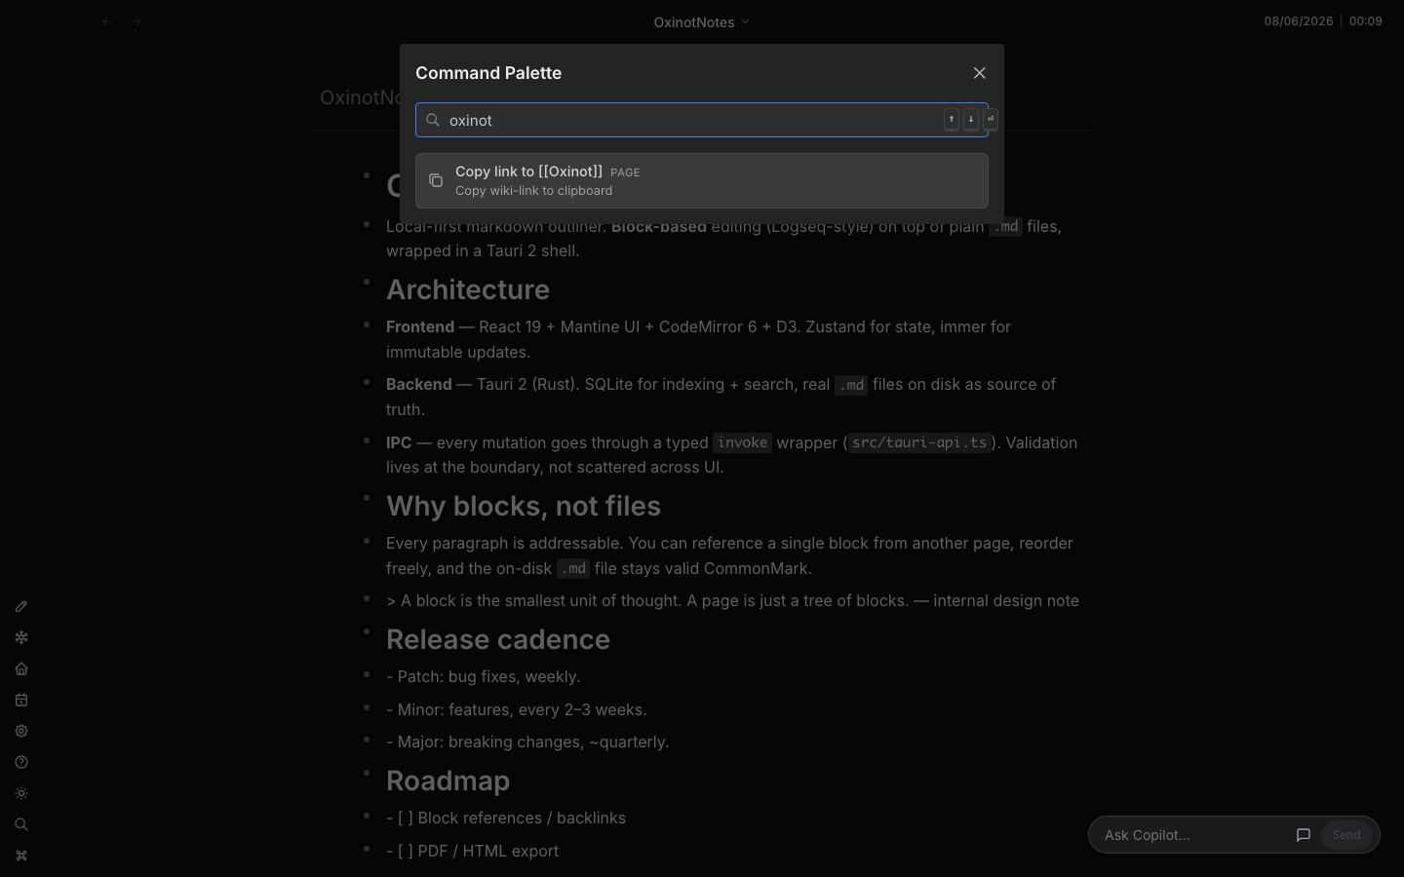
Task: Click the chat bubble icon beside Ask Copilot
Action: (1304, 835)
